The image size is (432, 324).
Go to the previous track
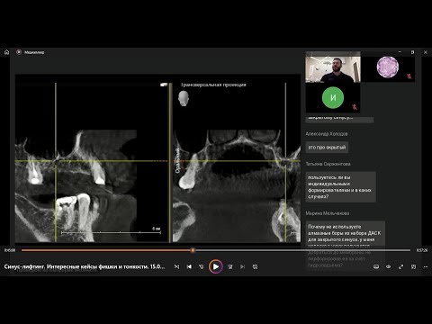[189, 266]
